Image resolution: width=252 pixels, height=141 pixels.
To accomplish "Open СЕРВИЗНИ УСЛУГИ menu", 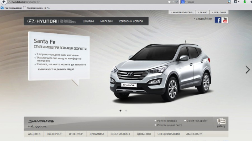I will pos(131,21).
